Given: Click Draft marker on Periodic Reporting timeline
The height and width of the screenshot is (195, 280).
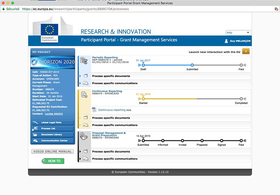Looking at the screenshot, I should click(143, 65).
